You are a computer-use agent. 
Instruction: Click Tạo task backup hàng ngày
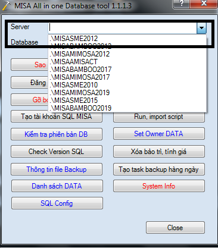159,169
